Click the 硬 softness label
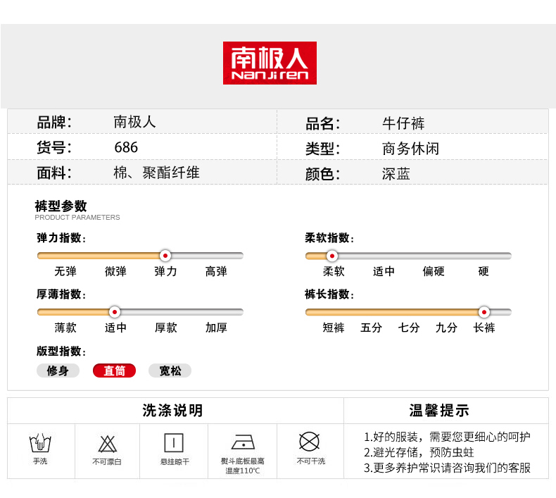The width and height of the screenshot is (556, 498). point(484,271)
